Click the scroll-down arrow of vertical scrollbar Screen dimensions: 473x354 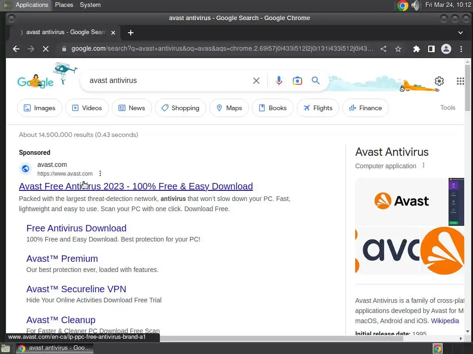click(467, 332)
